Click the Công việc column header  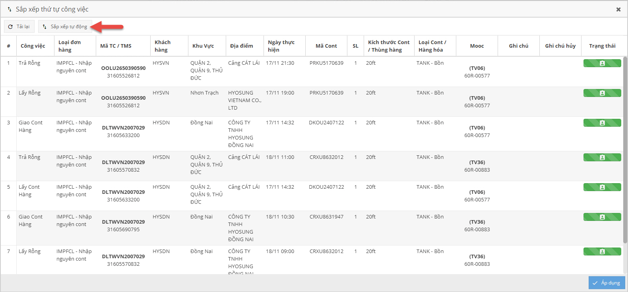tap(33, 46)
